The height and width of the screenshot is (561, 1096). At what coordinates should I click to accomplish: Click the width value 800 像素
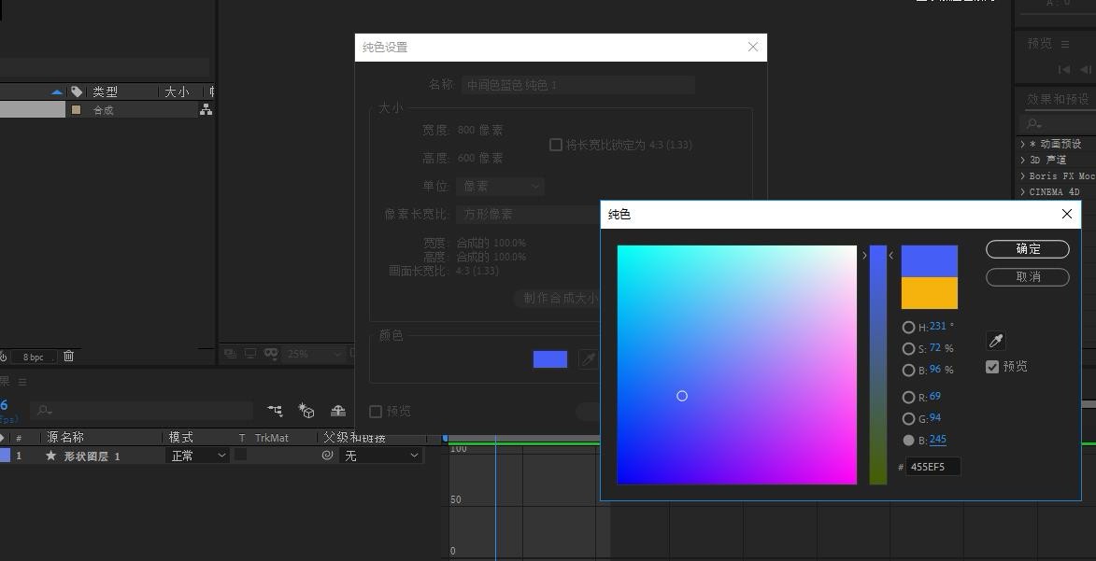click(x=480, y=130)
